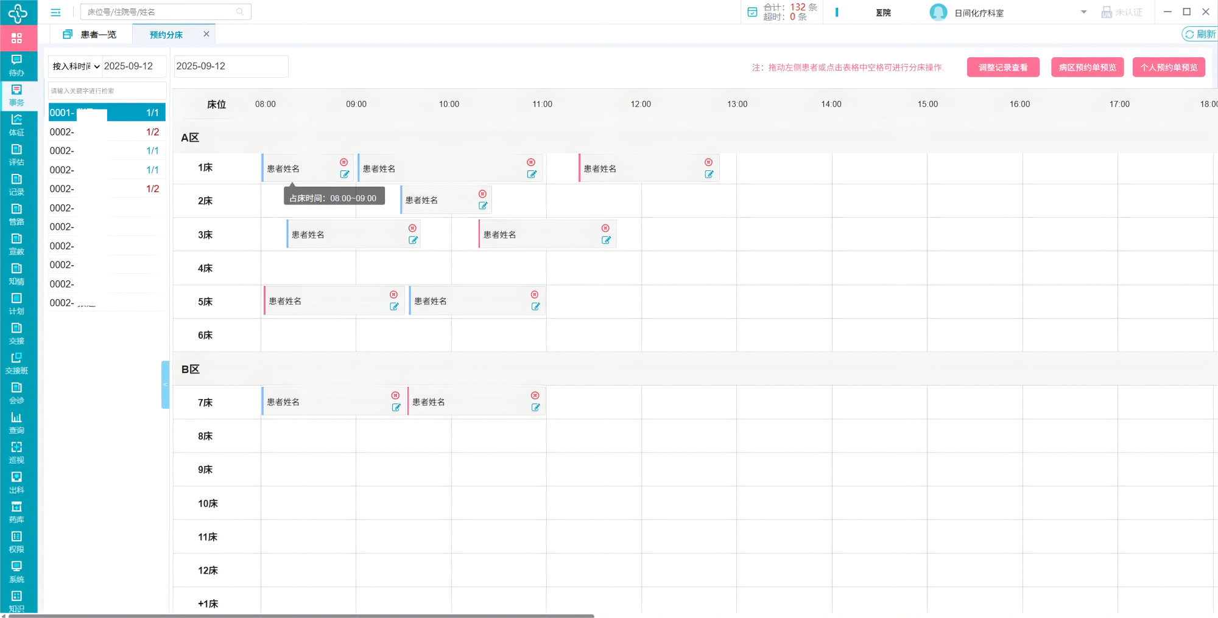Open the 按入科时间 sort dropdown
1218x618 pixels.
click(76, 66)
